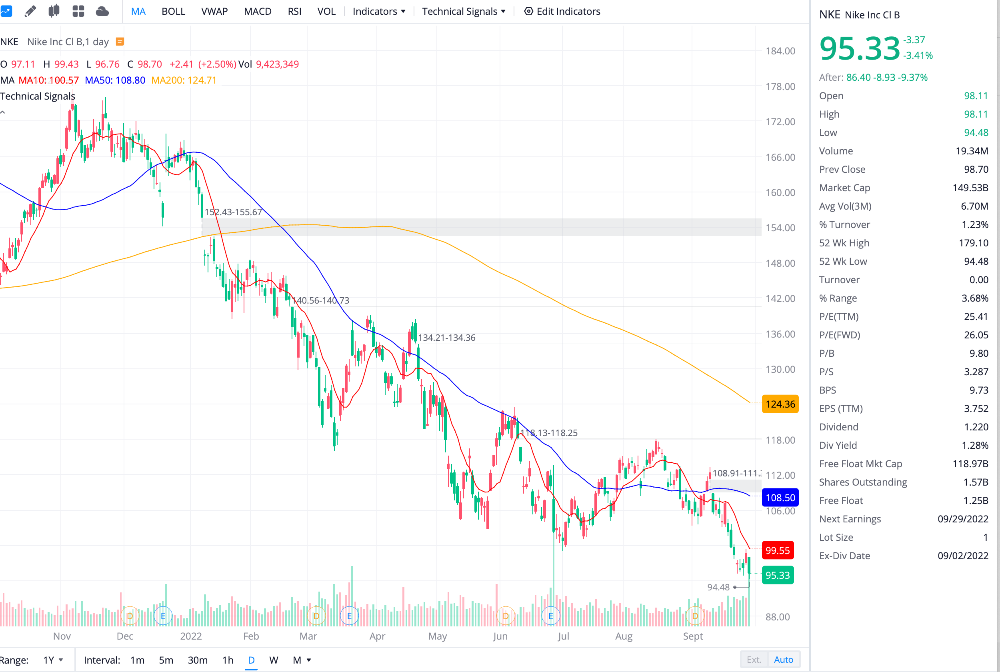Toggle the BOLL indicator

[173, 11]
